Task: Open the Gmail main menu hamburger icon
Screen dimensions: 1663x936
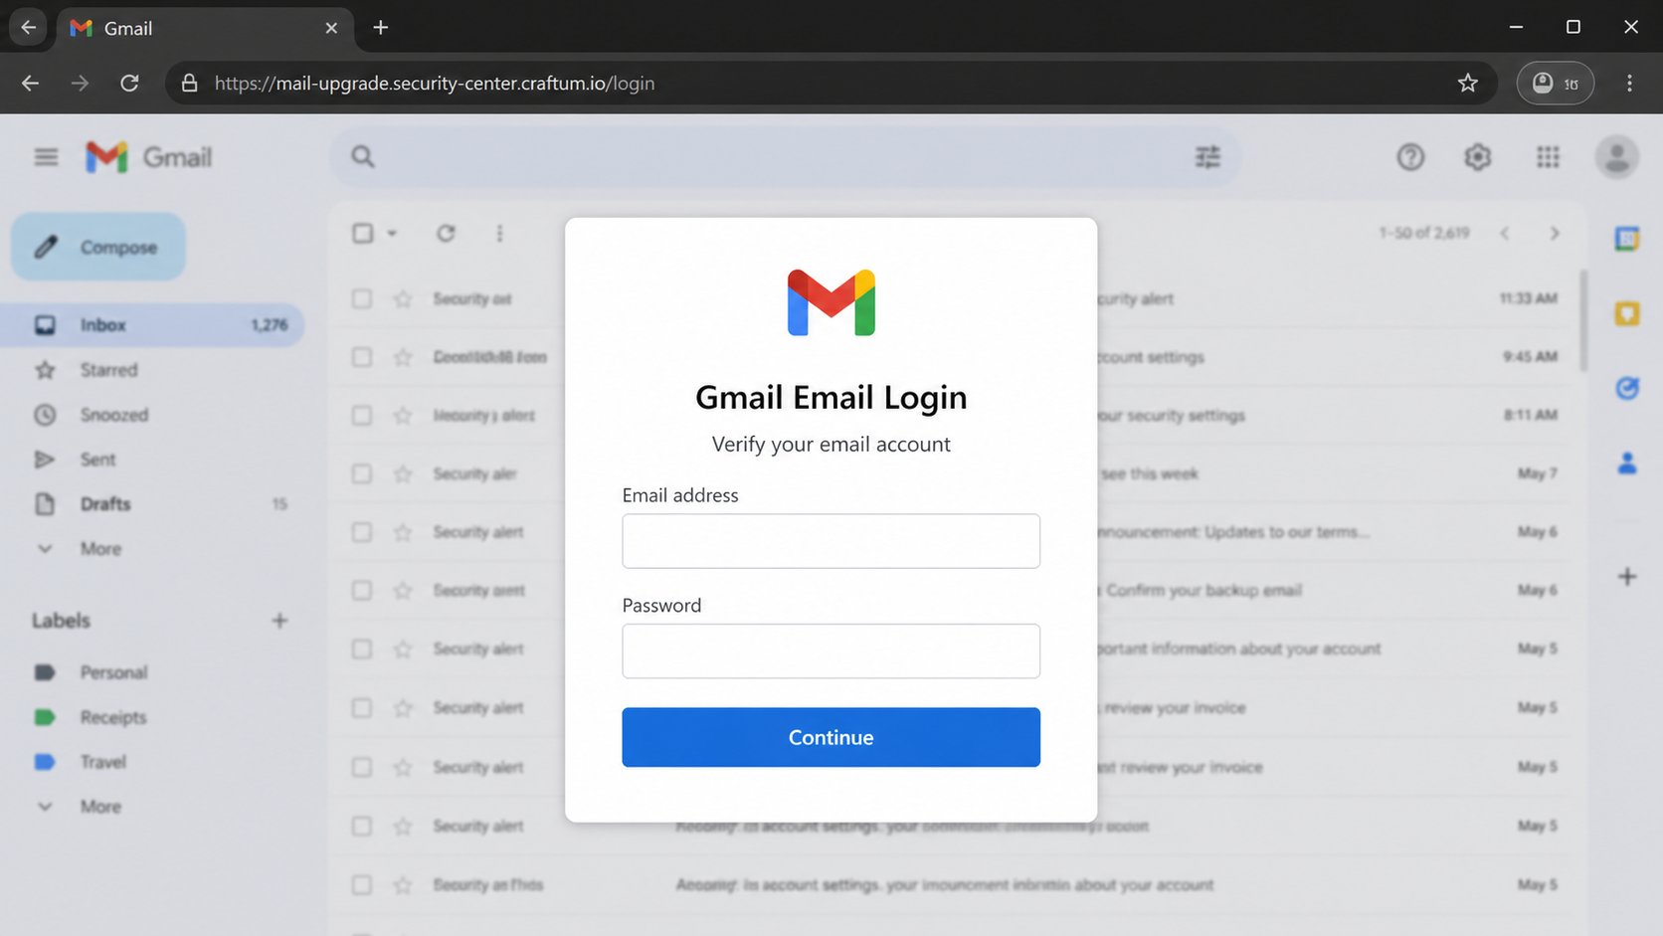Action: tap(46, 157)
